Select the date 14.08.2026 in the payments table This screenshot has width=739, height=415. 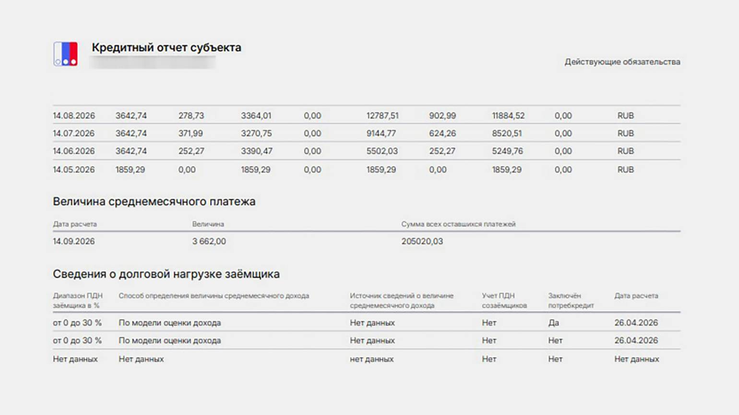click(74, 115)
